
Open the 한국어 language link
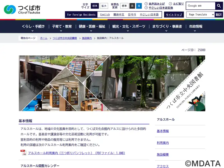[132, 15]
